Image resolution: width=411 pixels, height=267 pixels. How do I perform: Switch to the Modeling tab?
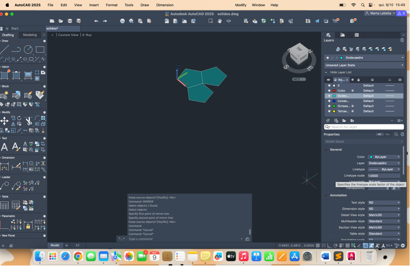click(30, 35)
